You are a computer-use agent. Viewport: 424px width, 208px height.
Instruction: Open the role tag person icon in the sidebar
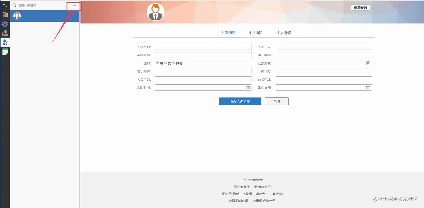tap(5, 33)
